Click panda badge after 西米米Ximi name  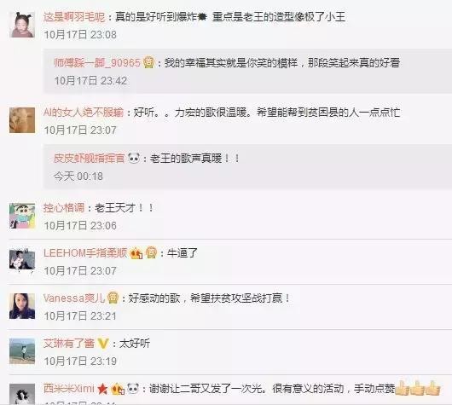133,389
